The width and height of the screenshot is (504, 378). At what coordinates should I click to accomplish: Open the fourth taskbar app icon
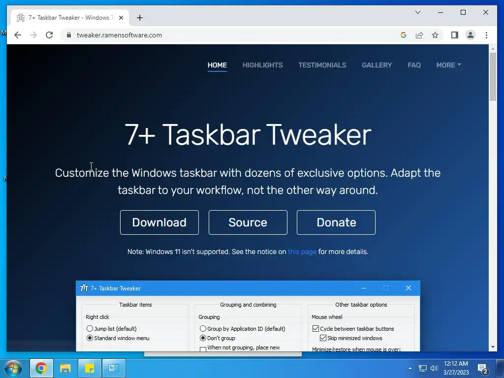[114, 368]
